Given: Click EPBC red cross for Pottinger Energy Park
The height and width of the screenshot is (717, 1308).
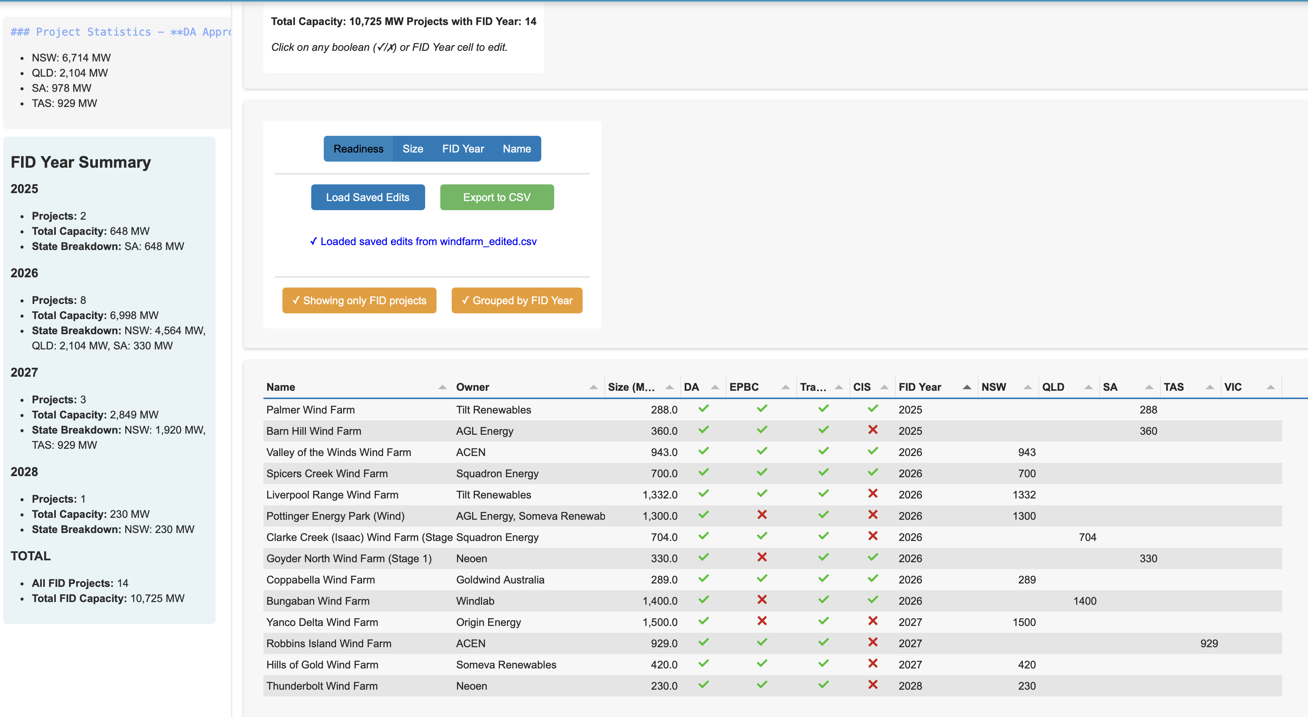Looking at the screenshot, I should click(x=762, y=514).
